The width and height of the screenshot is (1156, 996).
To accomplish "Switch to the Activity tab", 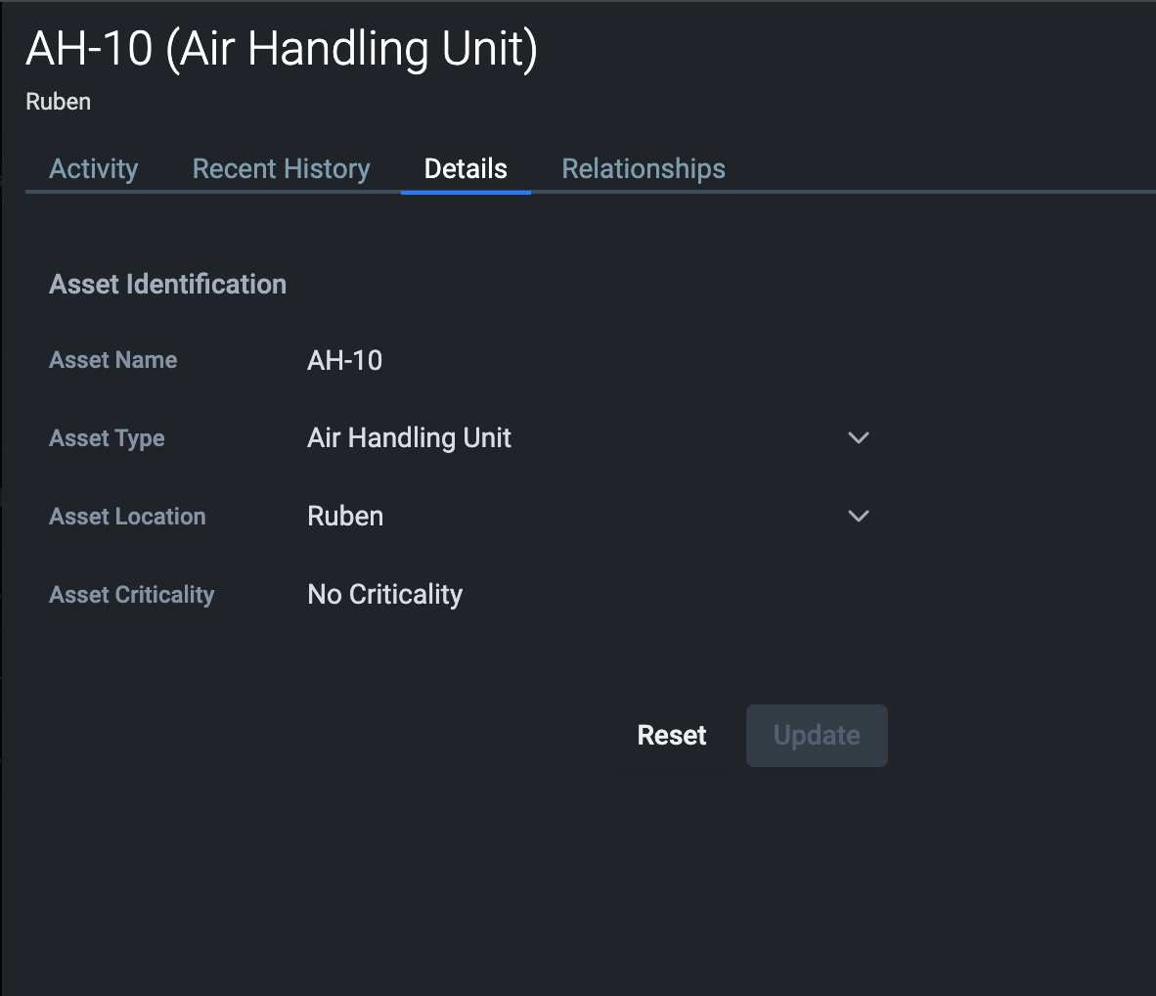I will coord(94,169).
